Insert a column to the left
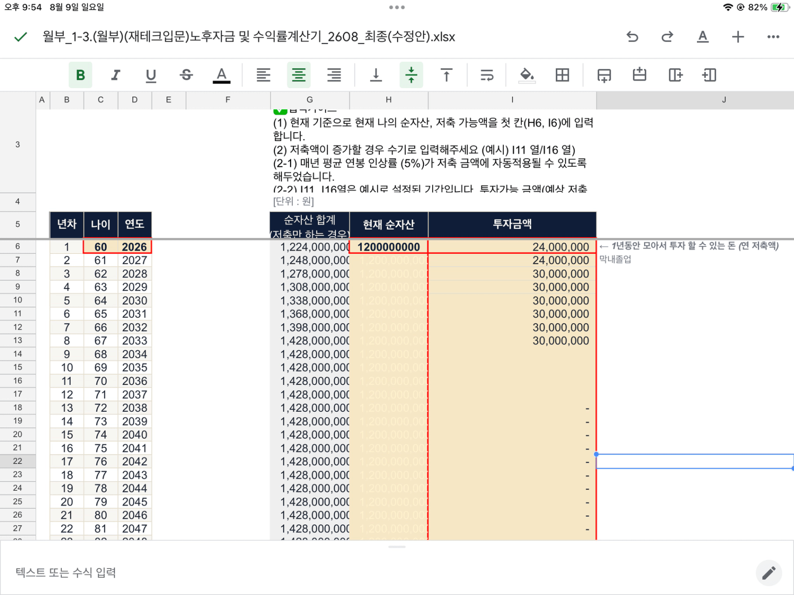This screenshot has height=595, width=794. click(709, 75)
